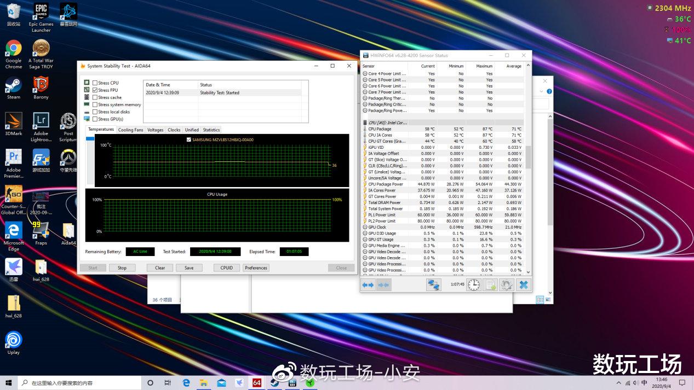Click AIDA64 icon in the taskbar
The image size is (694, 390).
(x=256, y=383)
